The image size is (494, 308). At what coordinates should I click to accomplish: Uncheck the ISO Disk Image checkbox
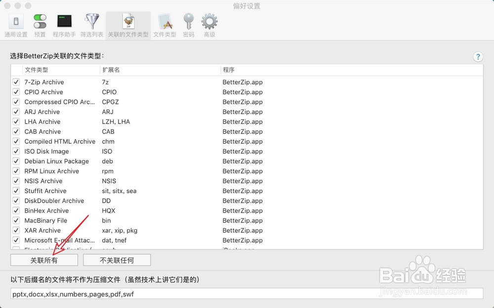point(16,151)
